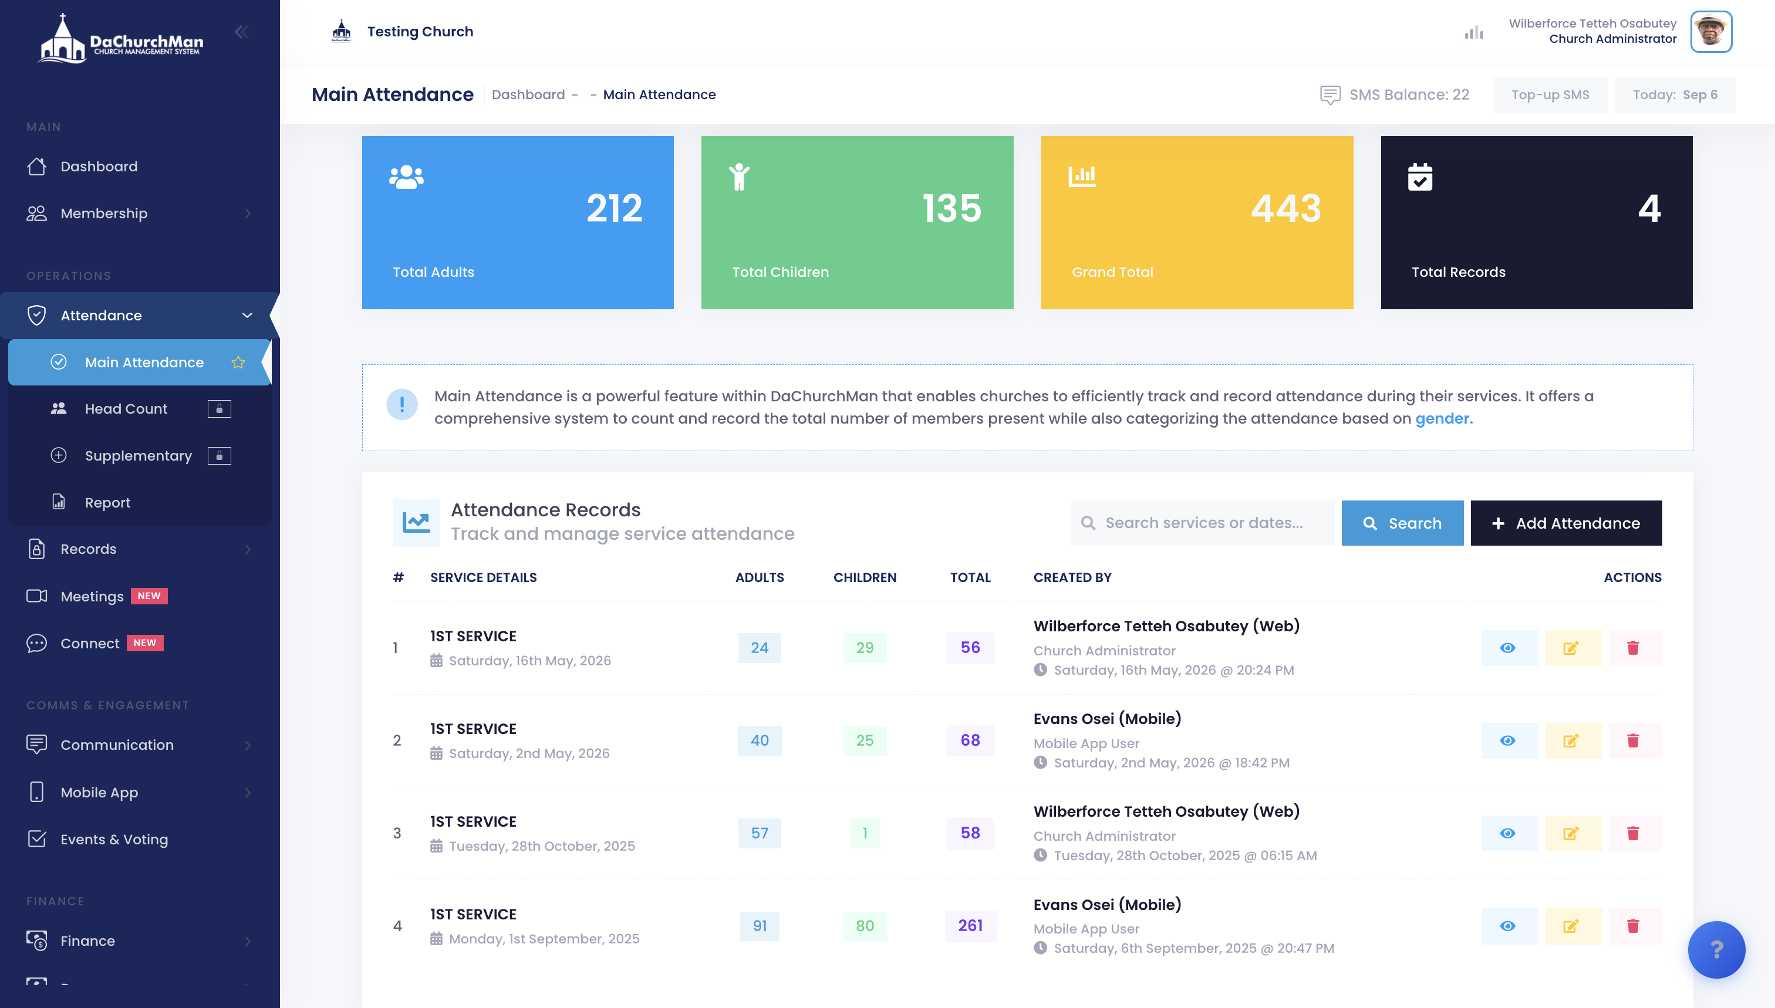Open the Connect sidebar item
1775x1008 pixels.
click(x=139, y=643)
